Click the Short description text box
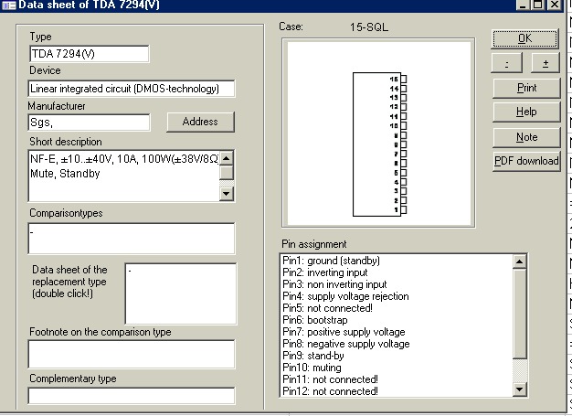The width and height of the screenshot is (572, 416). [x=124, y=176]
